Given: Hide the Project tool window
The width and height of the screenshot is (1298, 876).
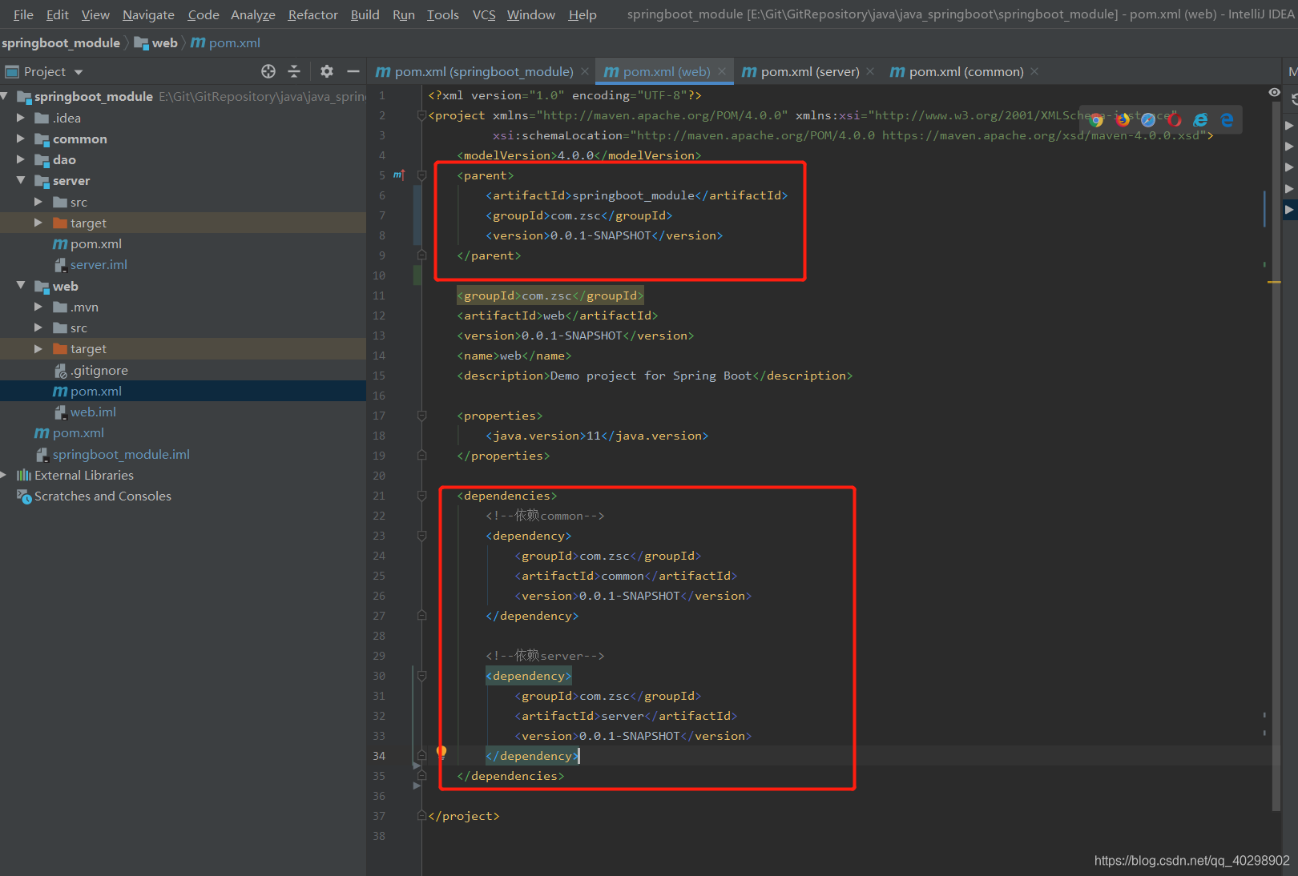Looking at the screenshot, I should point(353,71).
